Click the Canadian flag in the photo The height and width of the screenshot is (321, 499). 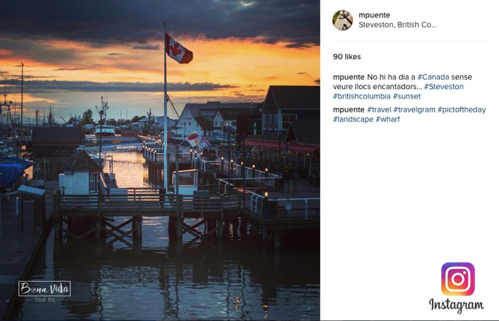click(x=178, y=49)
